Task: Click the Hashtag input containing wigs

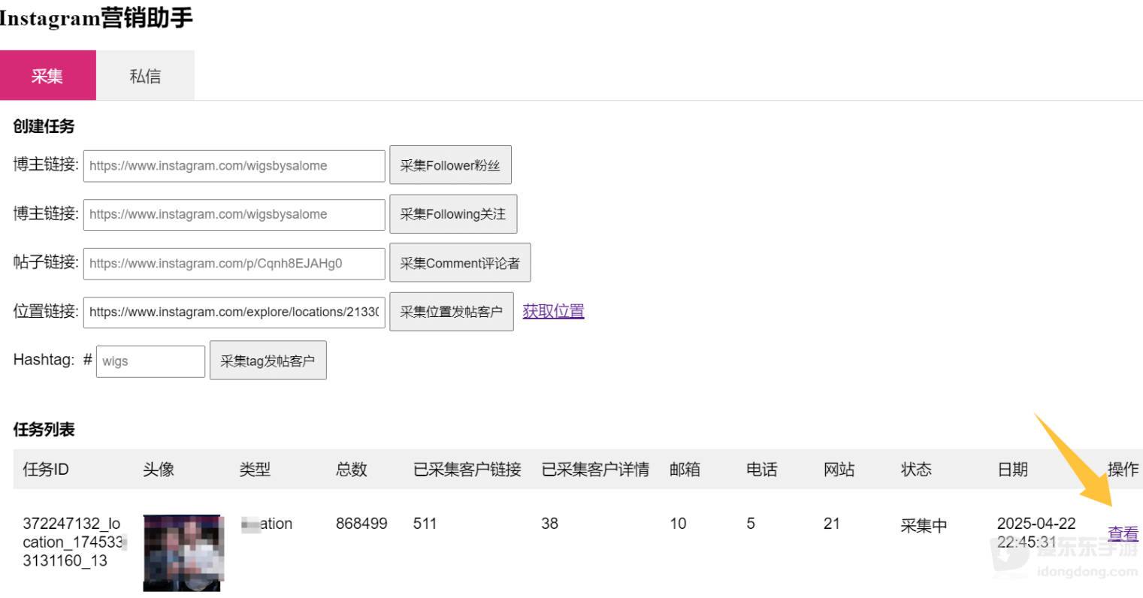Action: click(x=150, y=361)
